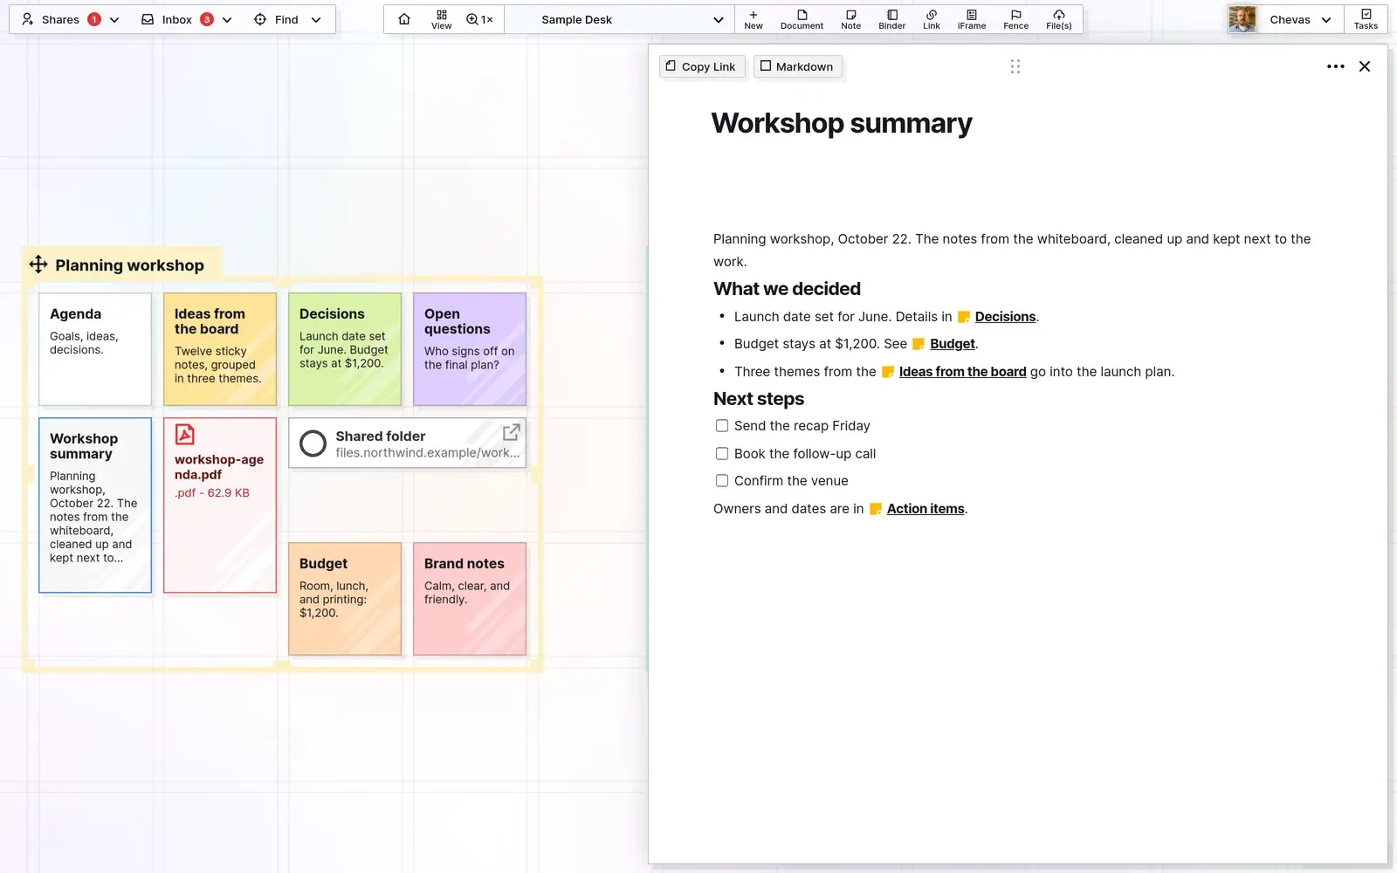This screenshot has width=1397, height=873.
Task: Open the three-dots more options menu
Action: (1336, 66)
